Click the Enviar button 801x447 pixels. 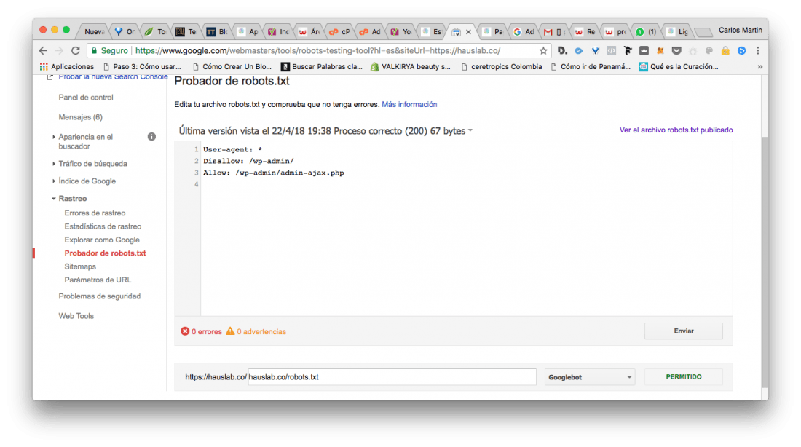click(x=684, y=331)
